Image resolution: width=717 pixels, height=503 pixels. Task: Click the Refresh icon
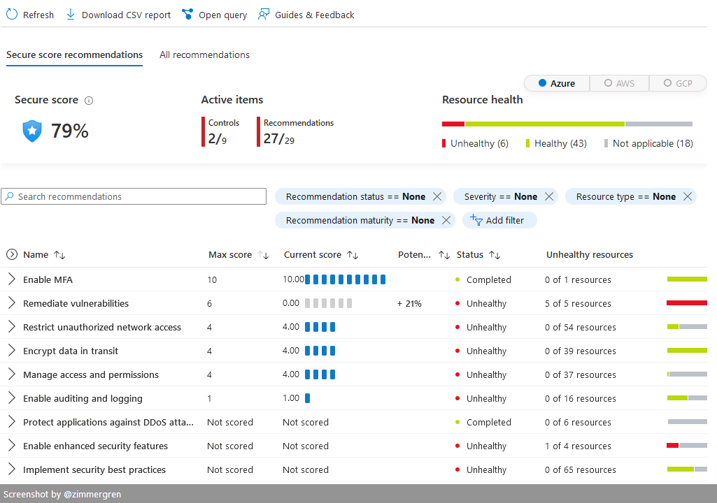(11, 14)
